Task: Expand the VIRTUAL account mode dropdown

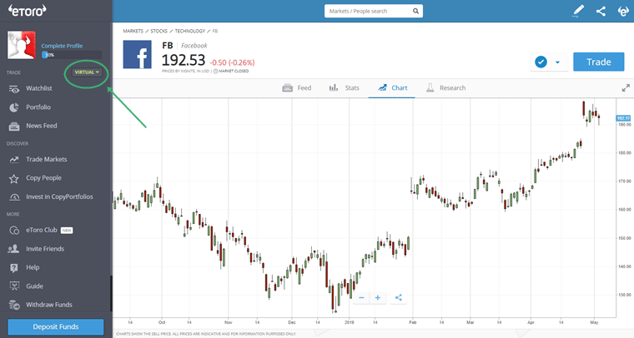Action: pyautogui.click(x=87, y=72)
